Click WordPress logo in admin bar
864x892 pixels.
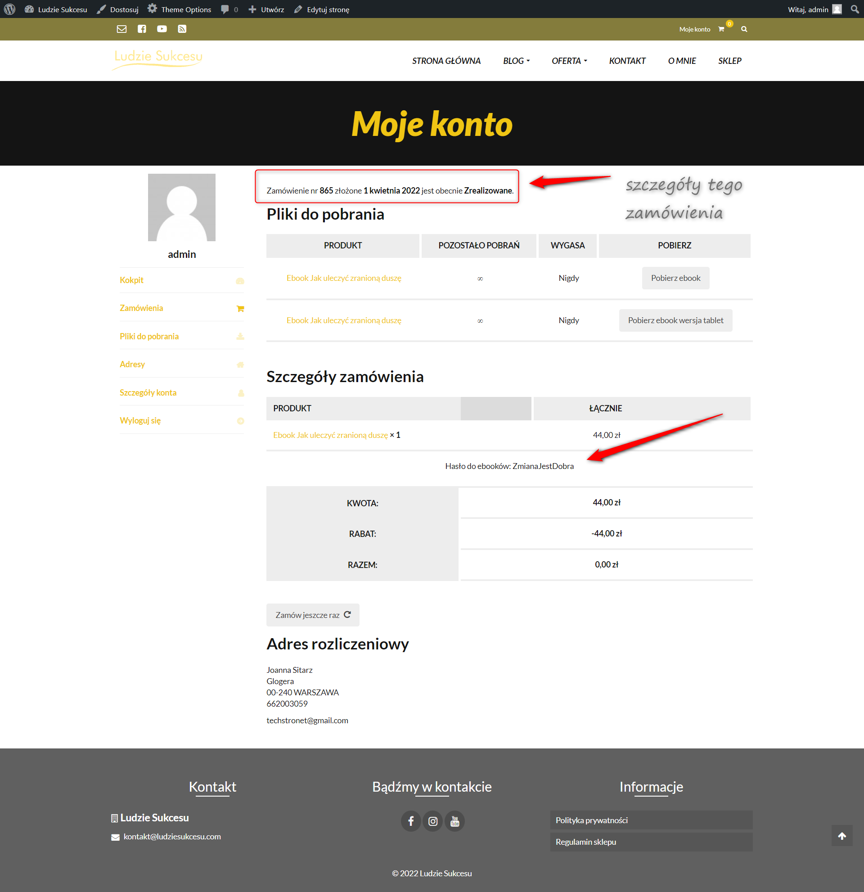coord(10,9)
